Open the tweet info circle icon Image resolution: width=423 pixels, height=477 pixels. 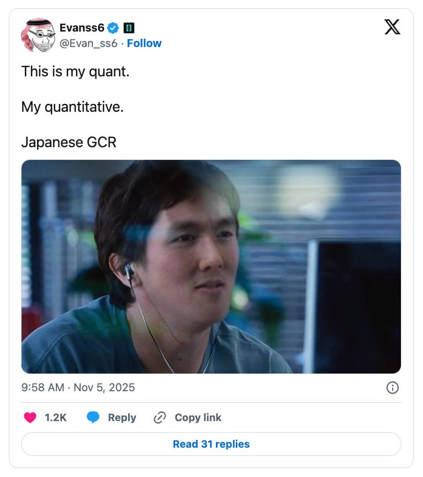click(x=392, y=387)
